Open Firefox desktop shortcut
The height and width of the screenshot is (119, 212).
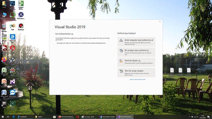[4, 59]
